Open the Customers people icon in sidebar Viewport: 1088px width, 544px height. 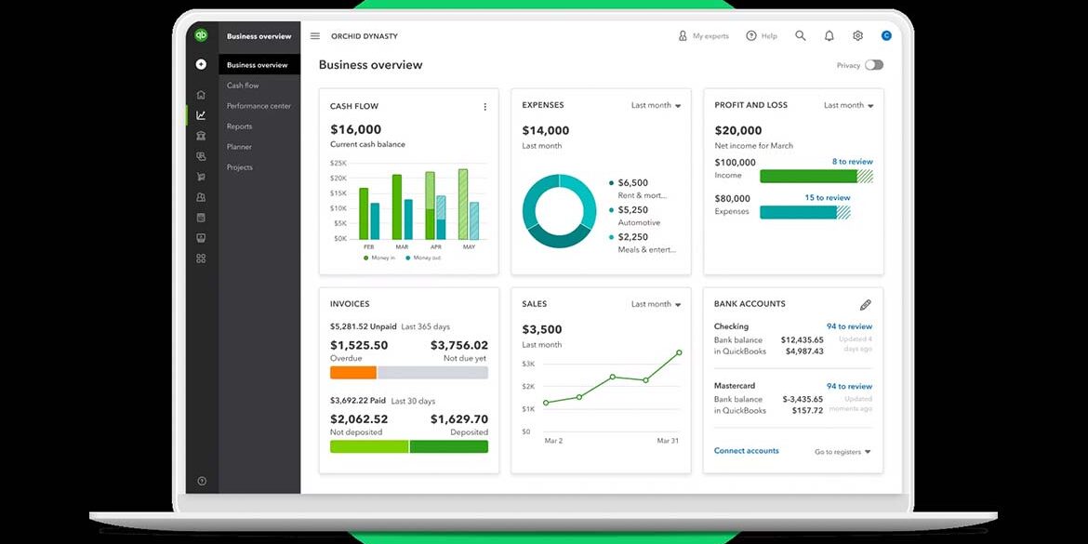click(x=200, y=196)
